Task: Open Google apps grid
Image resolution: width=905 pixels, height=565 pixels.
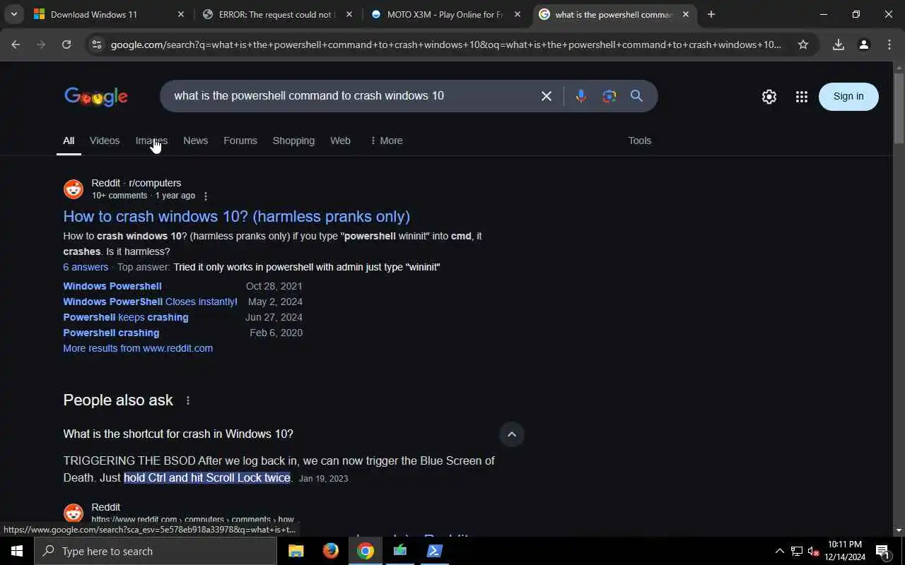Action: tap(801, 97)
